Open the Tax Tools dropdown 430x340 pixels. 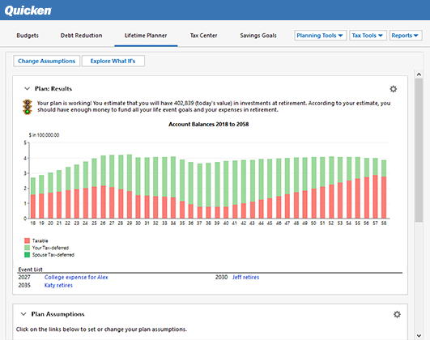[368, 36]
